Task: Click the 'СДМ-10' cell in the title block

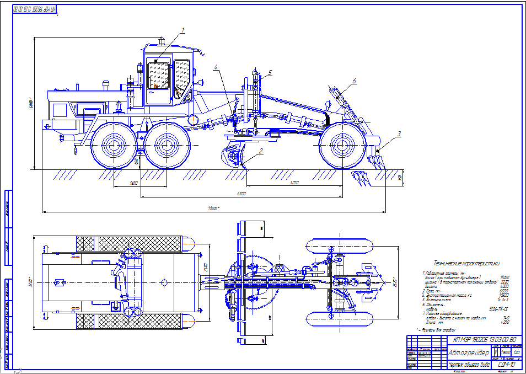Action: 508,365
